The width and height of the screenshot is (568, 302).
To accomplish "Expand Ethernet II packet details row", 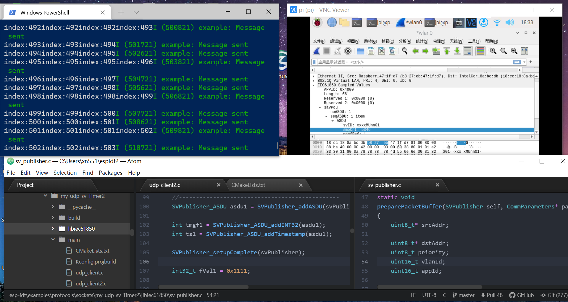I will (x=314, y=76).
